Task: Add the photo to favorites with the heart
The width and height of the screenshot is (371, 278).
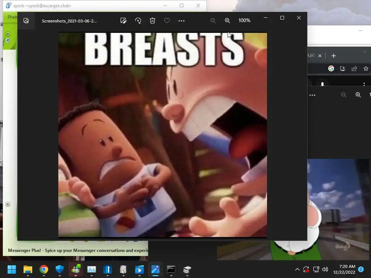Action: pyautogui.click(x=167, y=21)
